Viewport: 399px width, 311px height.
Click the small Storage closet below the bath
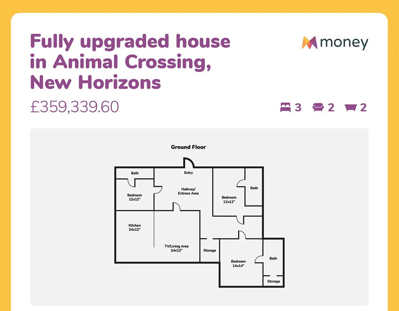pos(273,281)
